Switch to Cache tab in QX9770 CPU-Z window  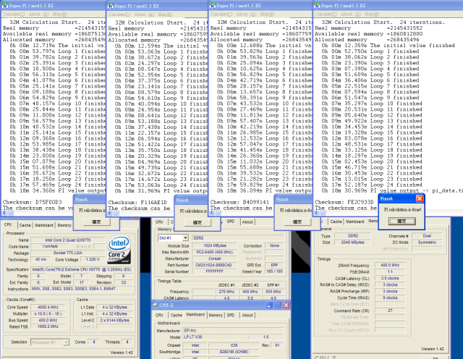point(25,225)
